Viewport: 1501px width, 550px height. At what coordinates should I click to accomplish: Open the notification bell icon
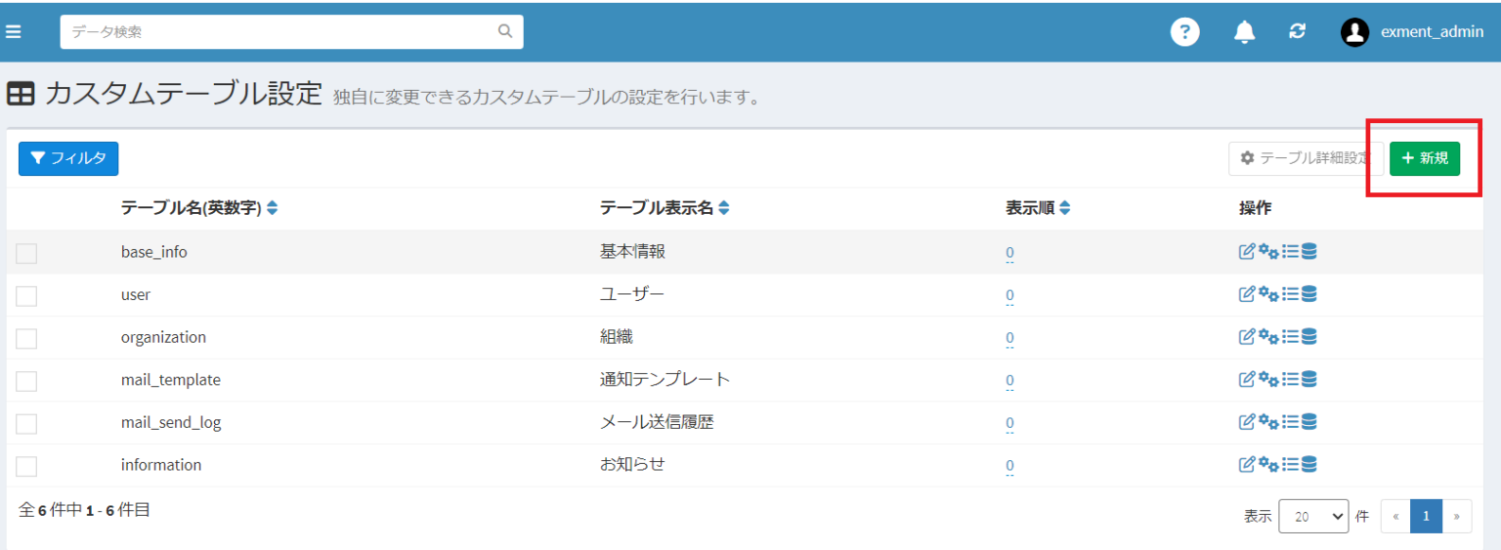[x=1244, y=31]
